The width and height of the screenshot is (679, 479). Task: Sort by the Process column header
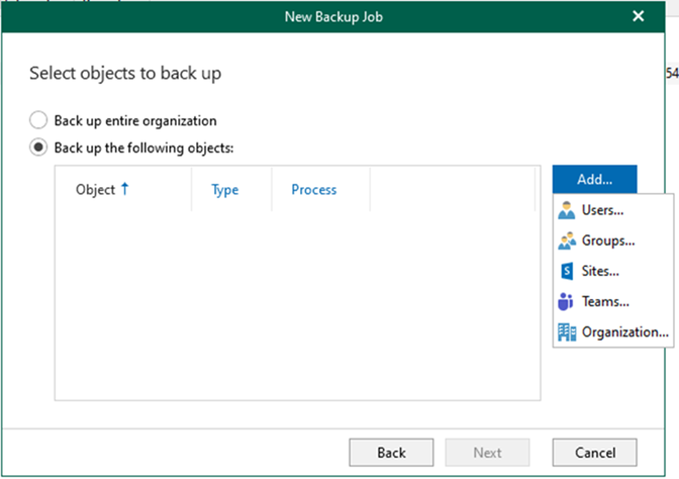click(x=314, y=190)
